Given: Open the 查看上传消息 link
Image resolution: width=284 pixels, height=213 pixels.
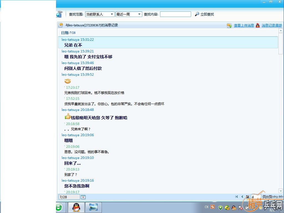Looking at the screenshot, I should click(x=244, y=25).
